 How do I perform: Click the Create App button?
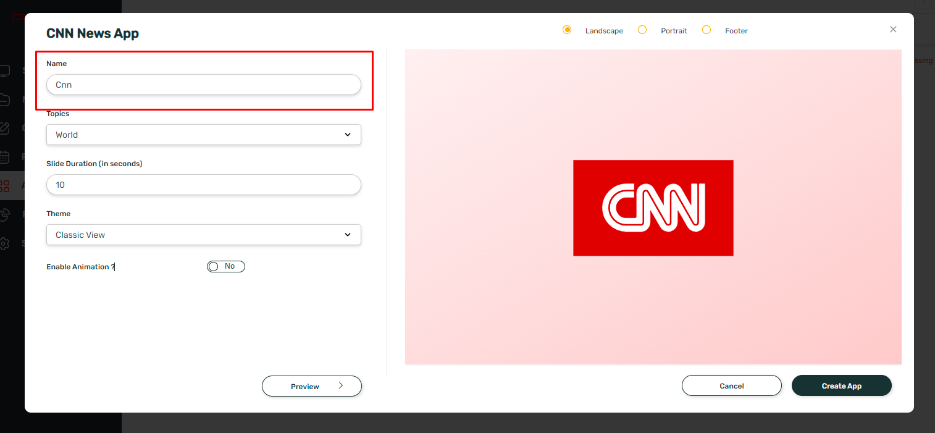pyautogui.click(x=842, y=385)
